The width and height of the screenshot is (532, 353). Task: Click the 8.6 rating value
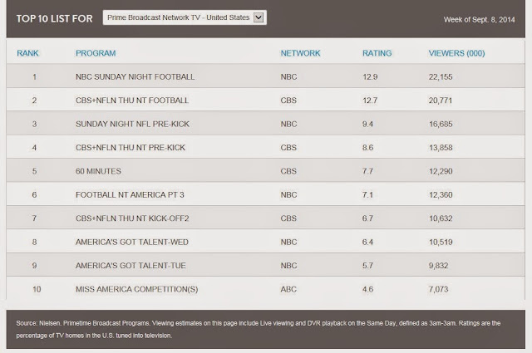[x=367, y=148]
